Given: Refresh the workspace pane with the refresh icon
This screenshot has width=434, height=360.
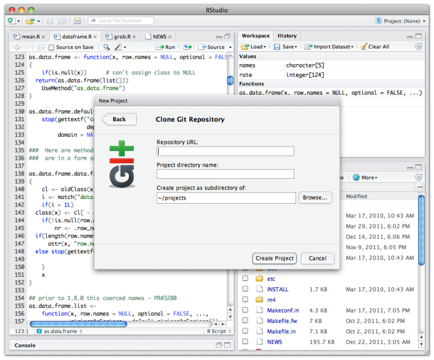Looking at the screenshot, I should pyautogui.click(x=418, y=47).
